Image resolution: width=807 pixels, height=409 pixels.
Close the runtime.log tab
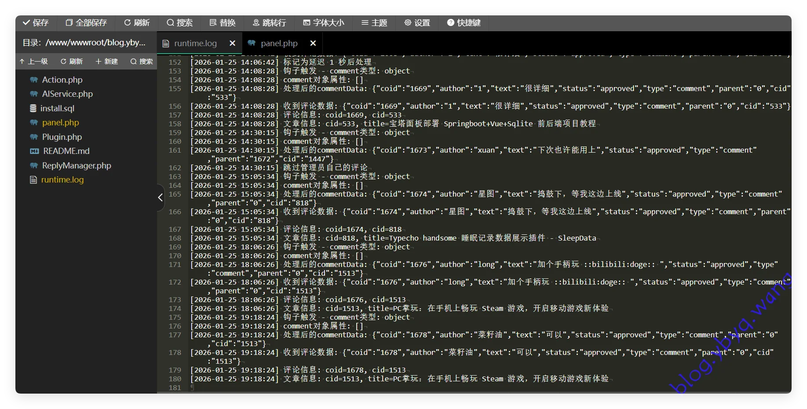tap(232, 43)
